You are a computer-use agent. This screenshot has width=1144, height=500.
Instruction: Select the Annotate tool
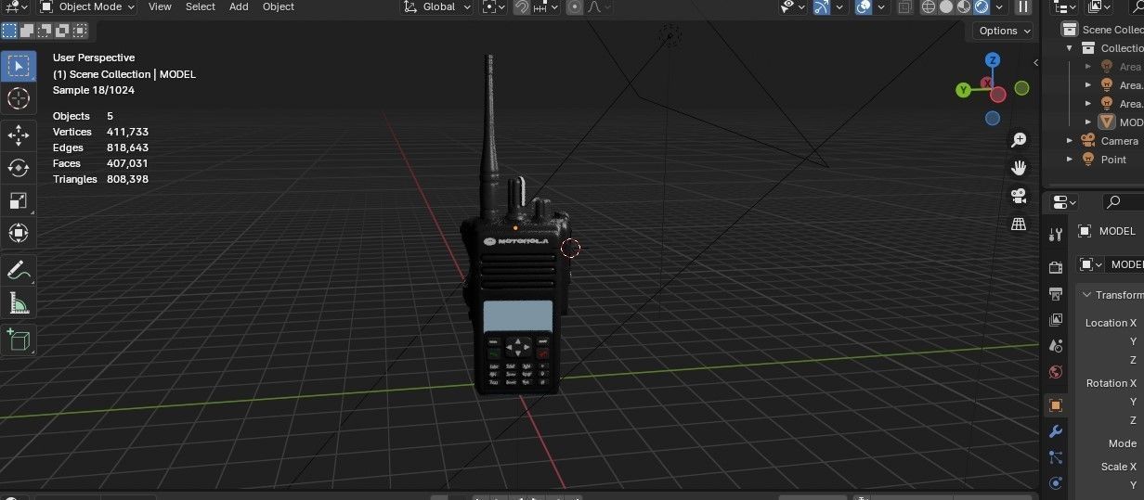click(x=19, y=270)
